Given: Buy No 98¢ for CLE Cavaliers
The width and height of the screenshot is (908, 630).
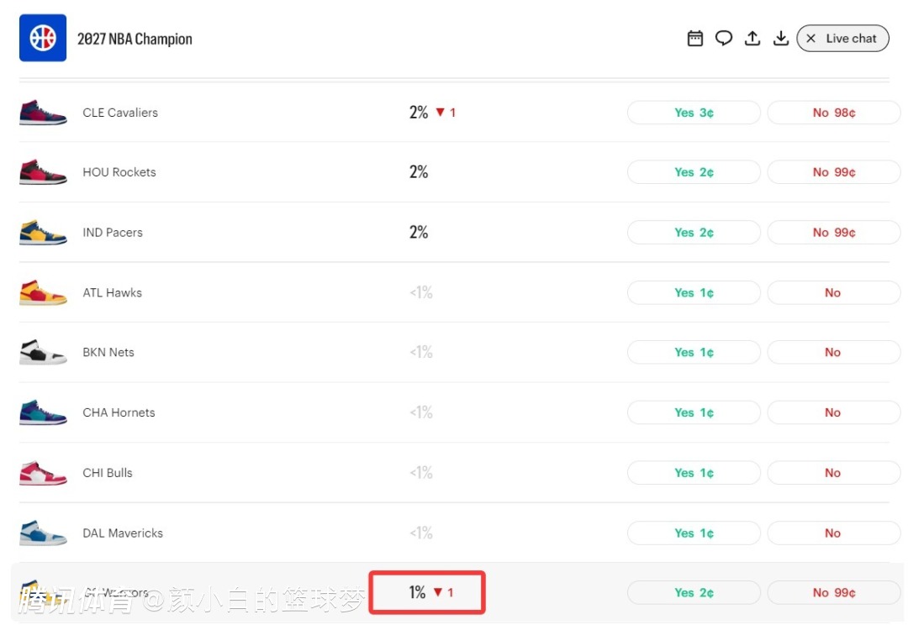Looking at the screenshot, I should 834,113.
